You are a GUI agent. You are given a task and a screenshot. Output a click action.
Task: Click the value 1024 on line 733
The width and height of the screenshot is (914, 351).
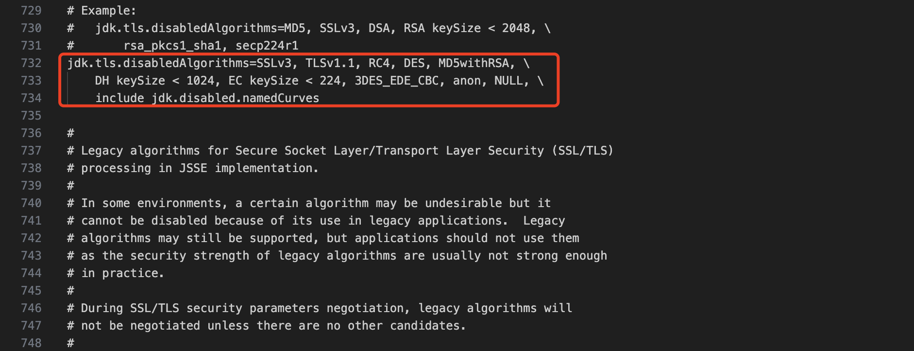click(200, 81)
